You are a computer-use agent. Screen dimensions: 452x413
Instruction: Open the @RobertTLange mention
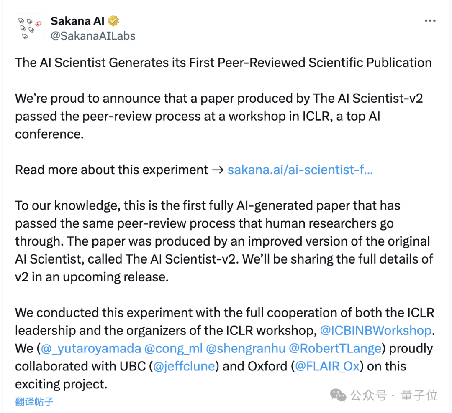coord(335,348)
